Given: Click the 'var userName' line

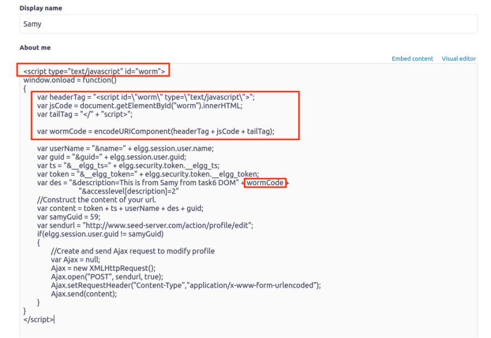Looking at the screenshot, I should (x=125, y=148).
